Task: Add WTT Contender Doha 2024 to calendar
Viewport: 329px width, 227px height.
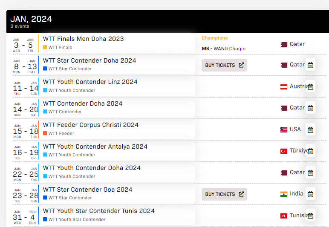Action: pos(310,108)
